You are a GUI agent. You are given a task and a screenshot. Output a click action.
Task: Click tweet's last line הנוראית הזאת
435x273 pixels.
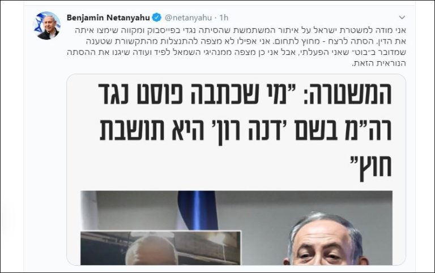point(379,63)
